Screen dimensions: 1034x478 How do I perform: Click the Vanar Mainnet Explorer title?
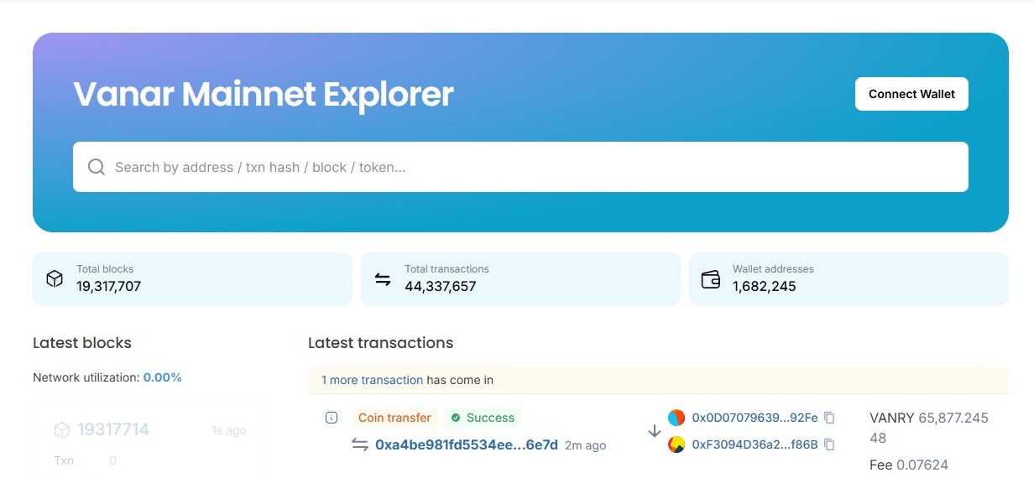[x=264, y=94]
